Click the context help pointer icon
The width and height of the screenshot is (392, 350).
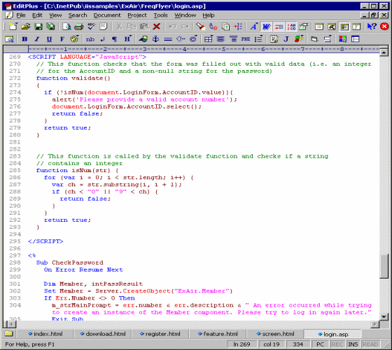click(372, 27)
